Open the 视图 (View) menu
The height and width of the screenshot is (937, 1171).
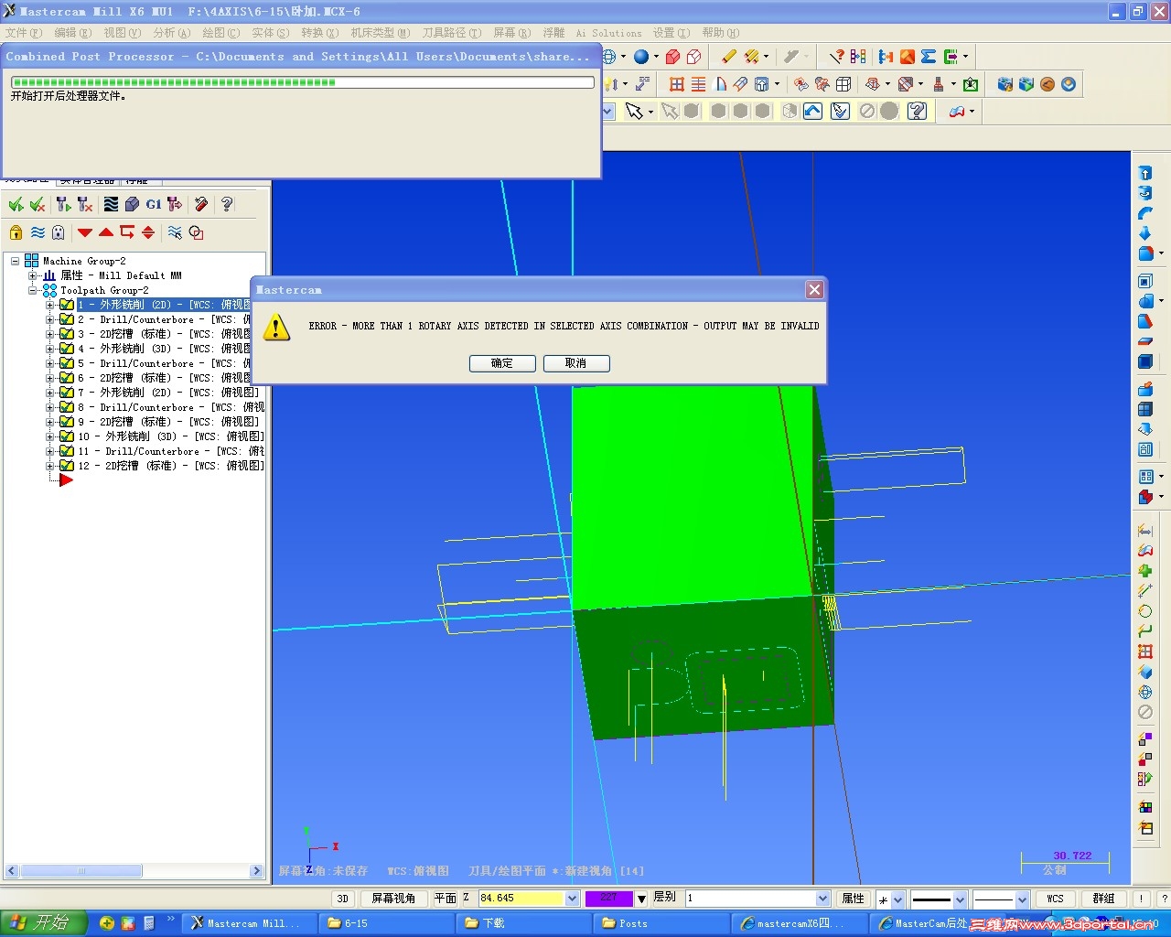click(123, 33)
